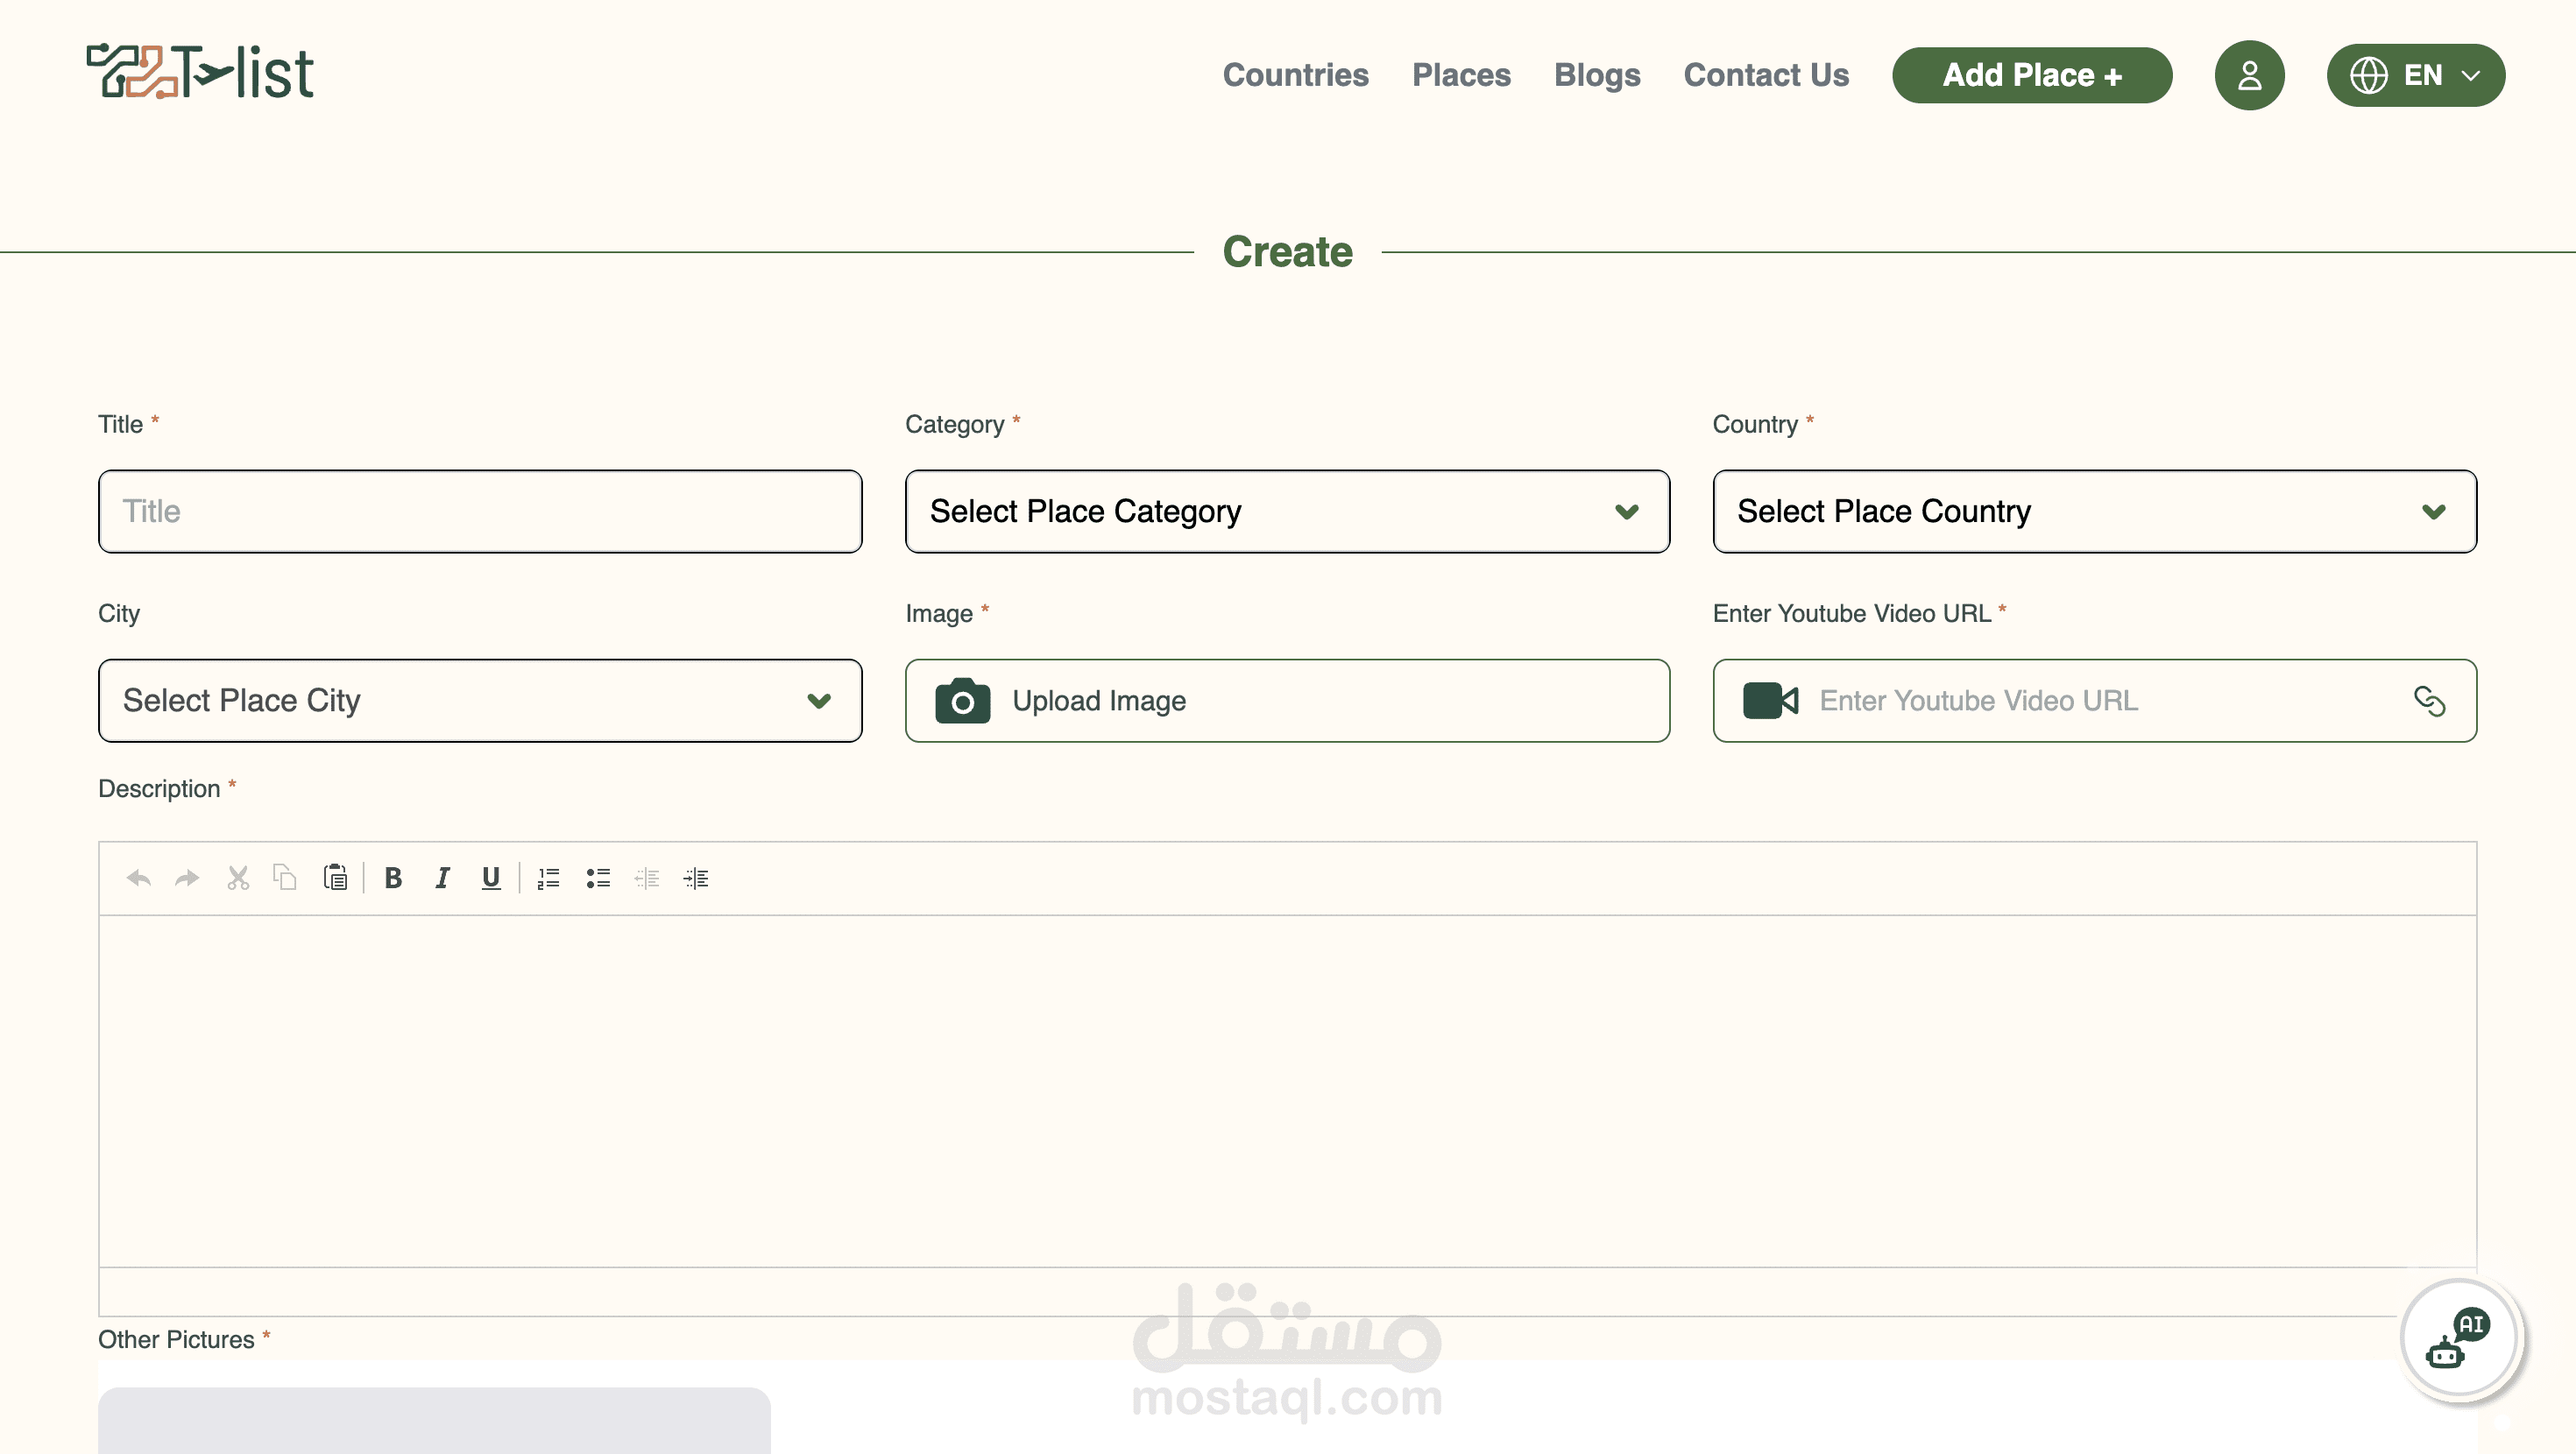Open the user profile icon
The height and width of the screenshot is (1454, 2576).
pyautogui.click(x=2249, y=75)
